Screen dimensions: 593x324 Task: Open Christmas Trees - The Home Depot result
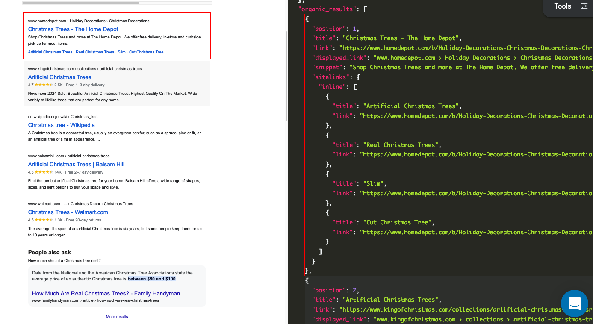[x=73, y=29]
